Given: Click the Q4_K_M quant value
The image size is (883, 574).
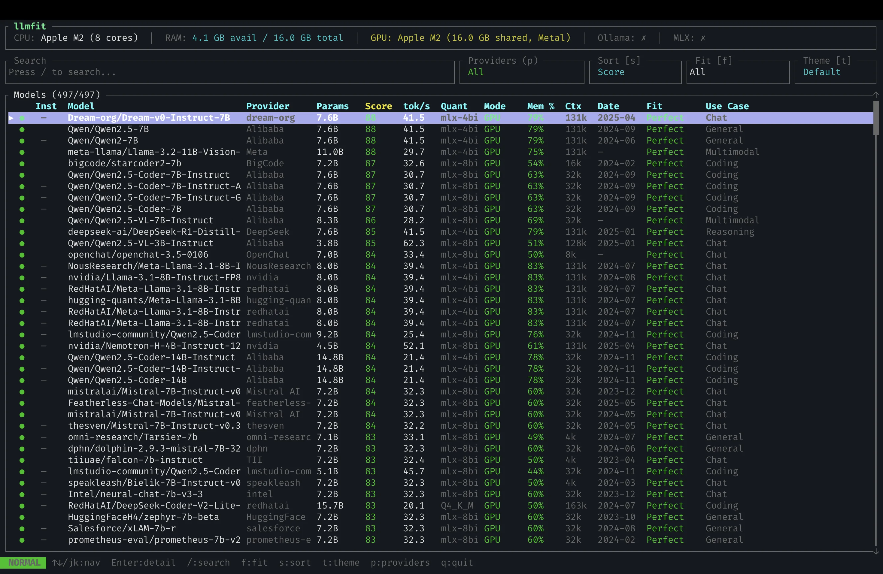Looking at the screenshot, I should click(457, 506).
